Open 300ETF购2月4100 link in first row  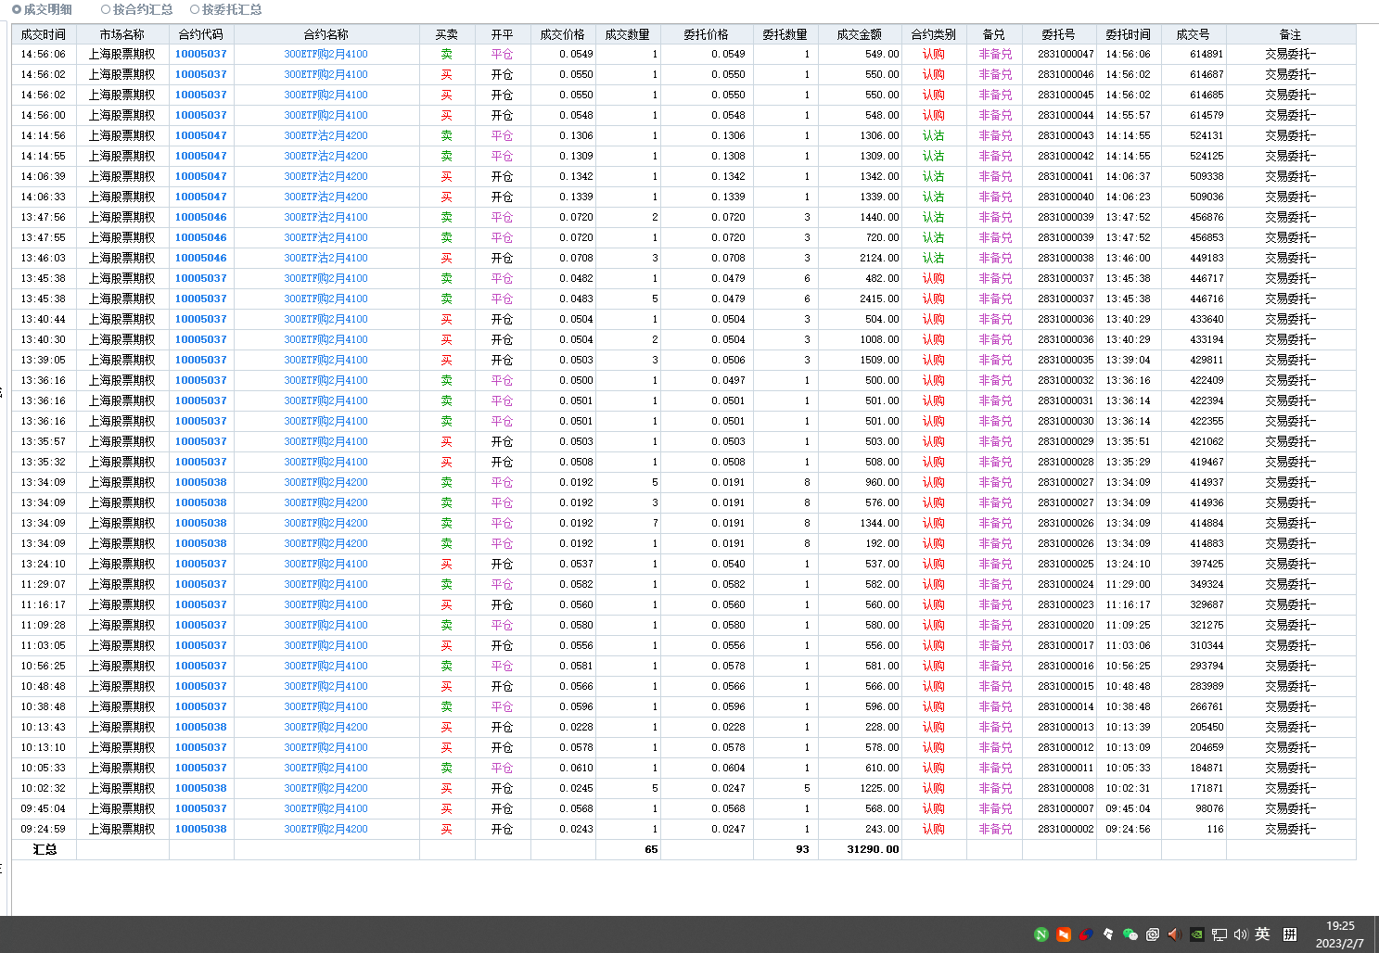tap(326, 54)
